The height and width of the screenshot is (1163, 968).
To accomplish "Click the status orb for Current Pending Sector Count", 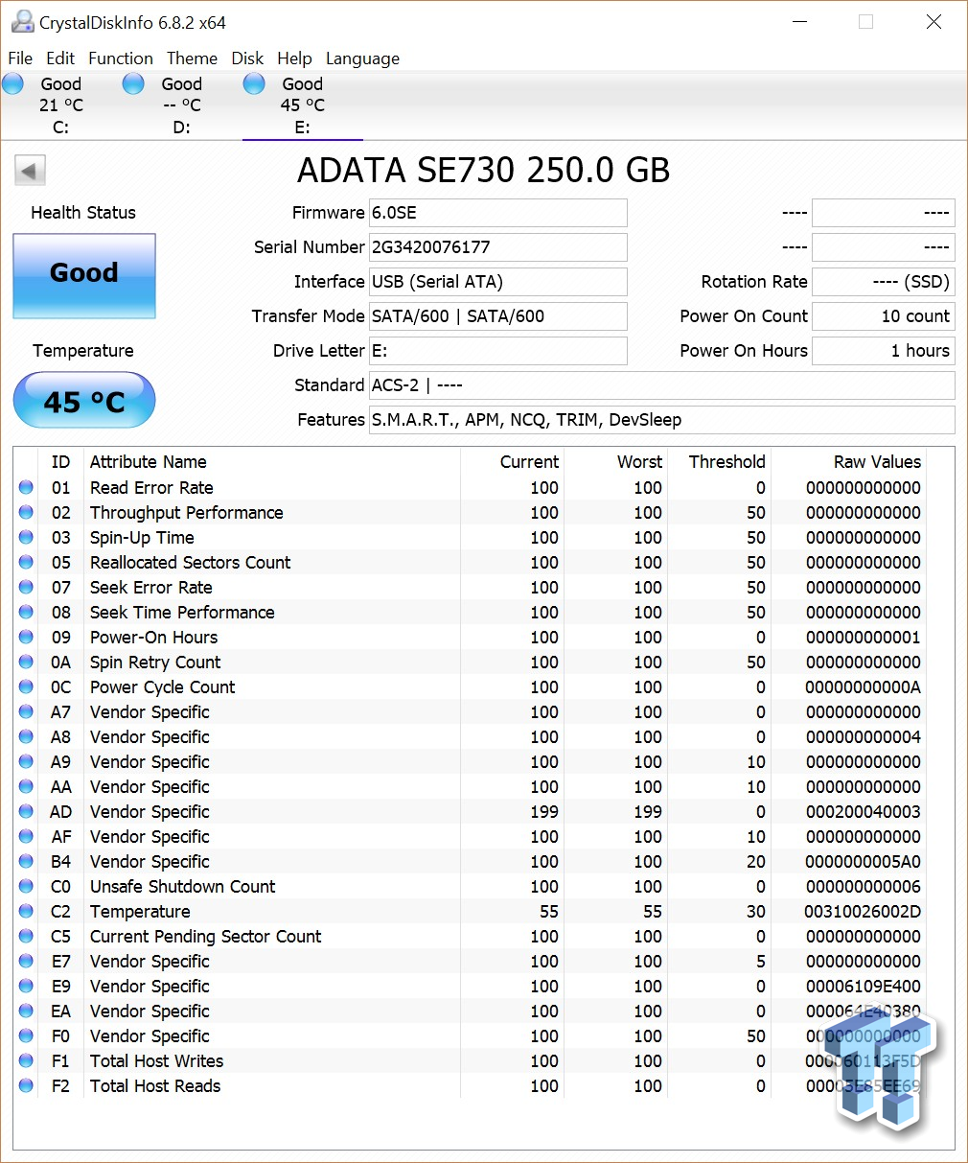I will [26, 937].
